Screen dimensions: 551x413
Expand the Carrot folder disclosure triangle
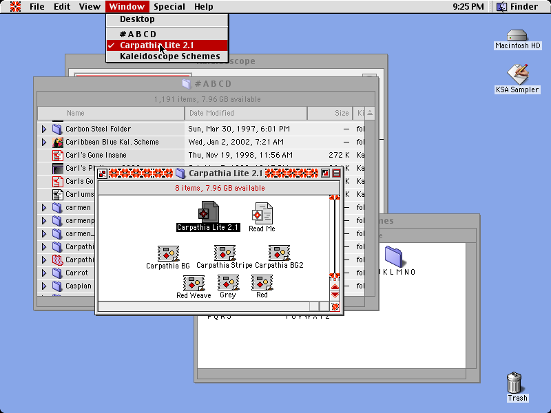coord(44,273)
